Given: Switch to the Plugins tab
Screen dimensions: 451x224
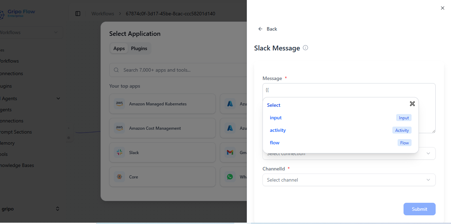Looking at the screenshot, I should coord(139,48).
